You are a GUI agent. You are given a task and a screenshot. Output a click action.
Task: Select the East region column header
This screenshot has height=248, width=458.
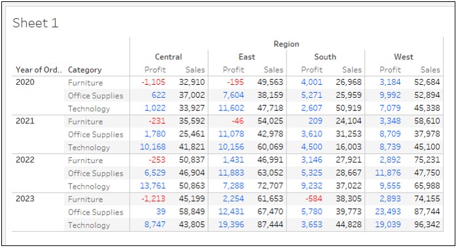click(x=247, y=57)
